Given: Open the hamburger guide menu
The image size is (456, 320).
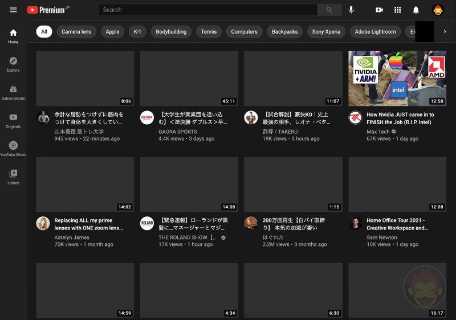Looking at the screenshot, I should click(13, 10).
